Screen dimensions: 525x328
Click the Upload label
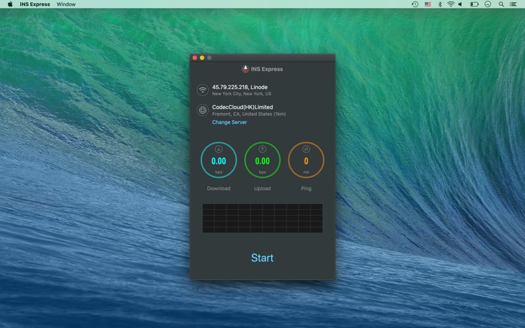click(262, 188)
